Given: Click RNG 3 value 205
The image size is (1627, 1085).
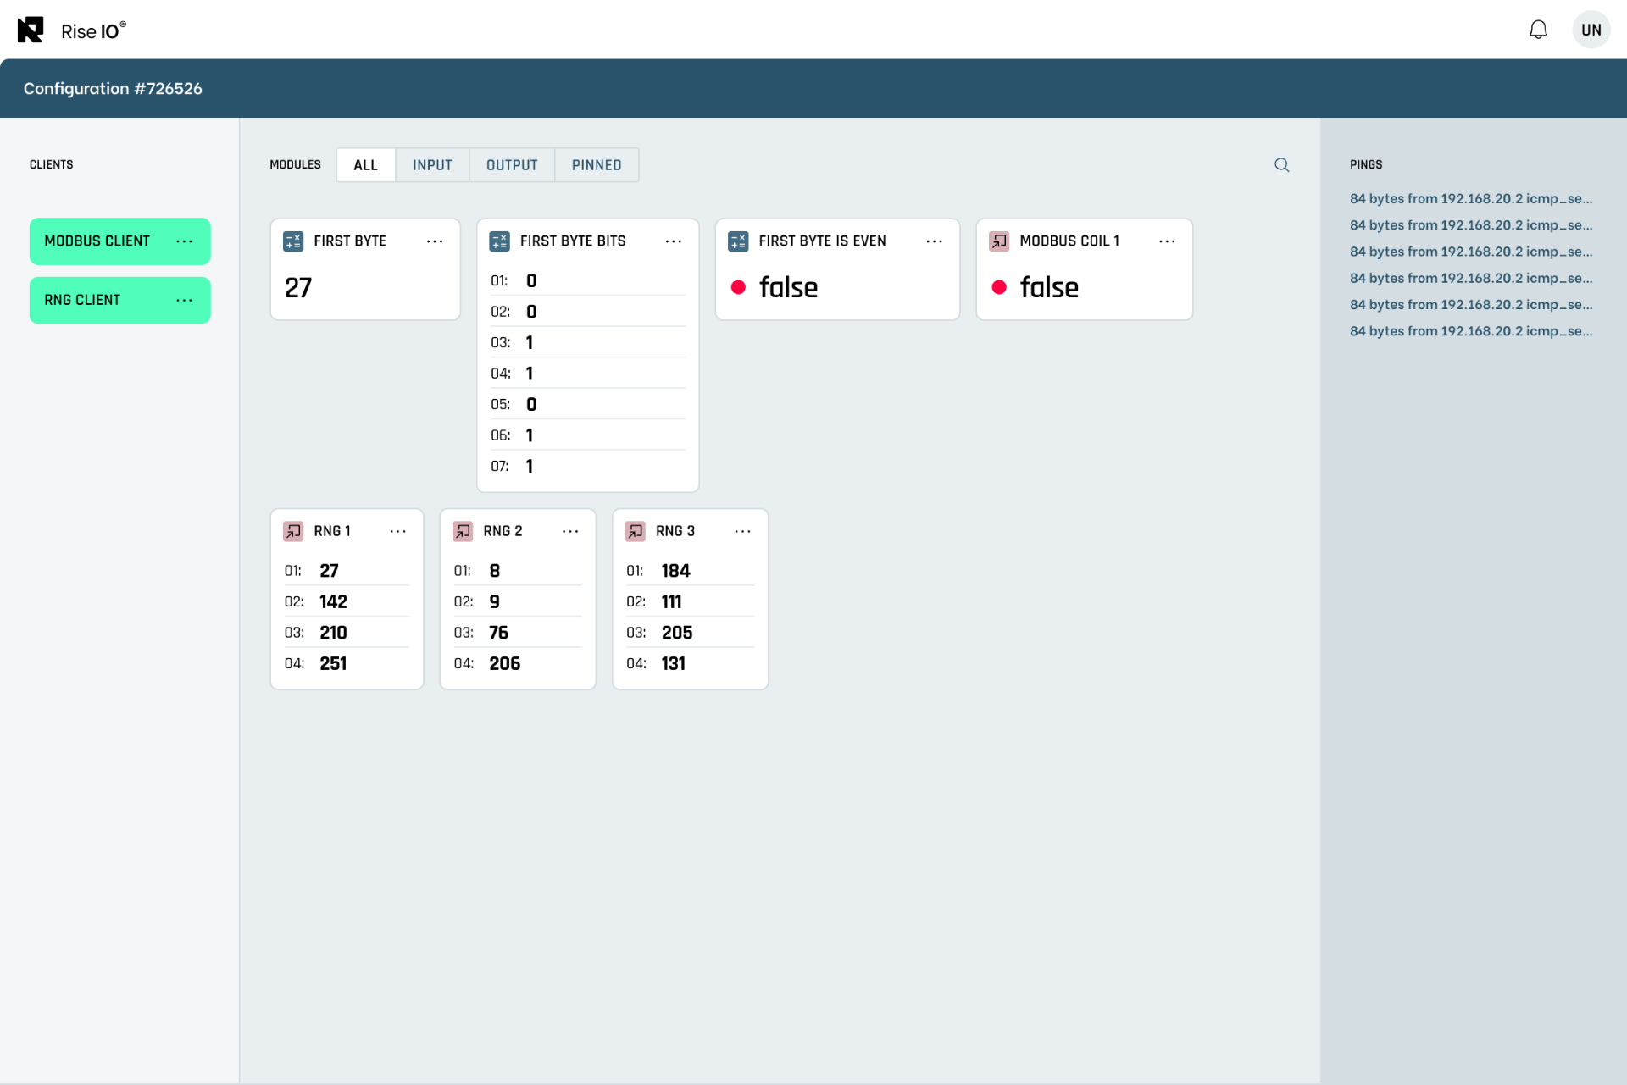Looking at the screenshot, I should click(x=676, y=633).
